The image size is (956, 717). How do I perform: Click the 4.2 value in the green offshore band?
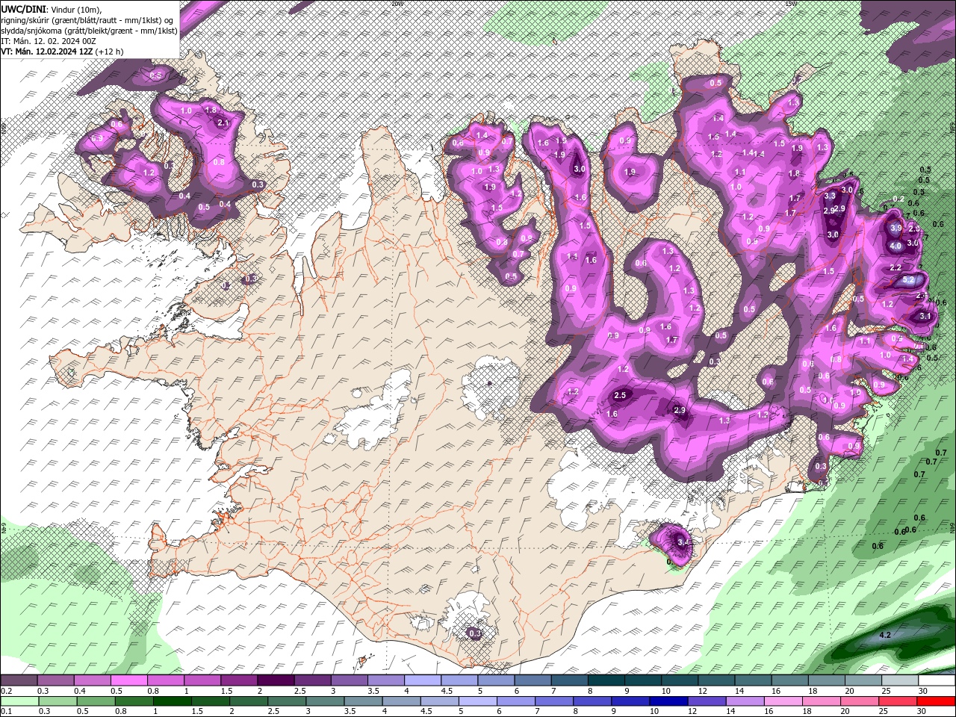click(885, 636)
